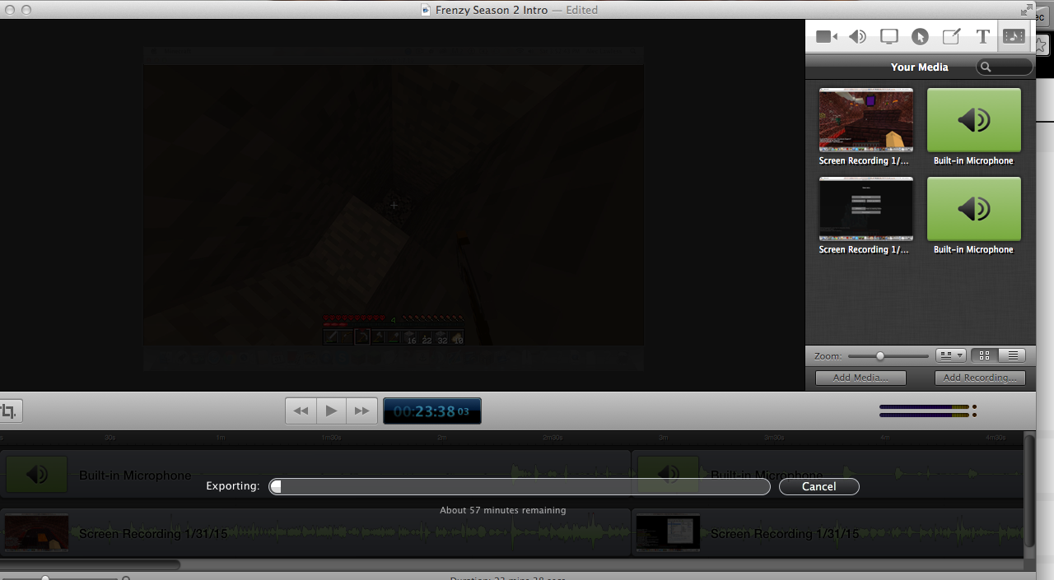Open the Media Library tab

[x=1014, y=36]
